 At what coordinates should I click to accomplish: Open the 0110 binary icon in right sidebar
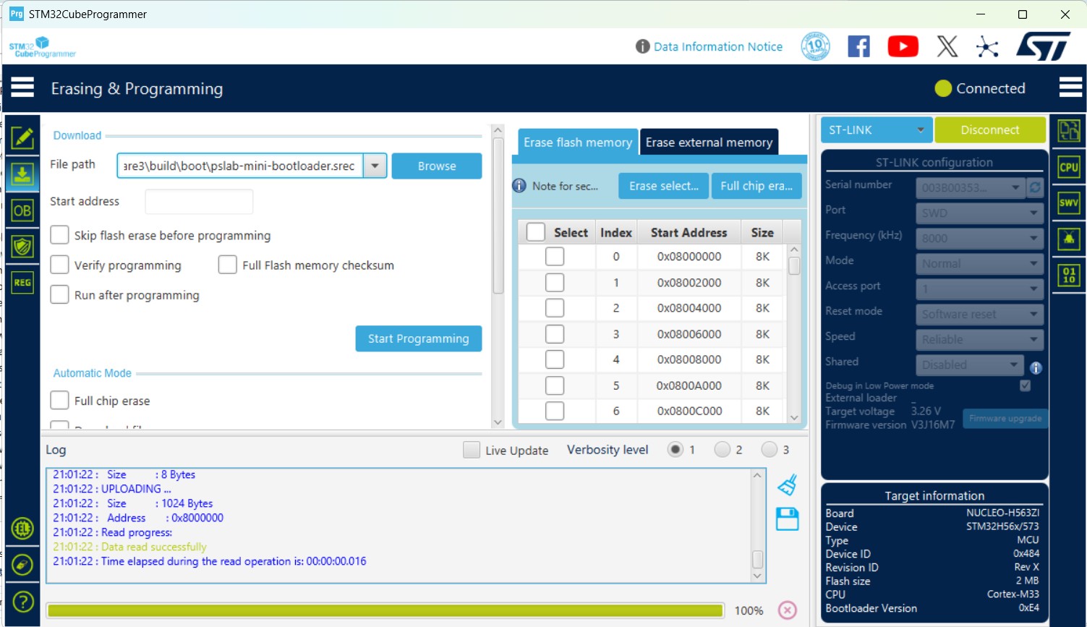(1068, 275)
